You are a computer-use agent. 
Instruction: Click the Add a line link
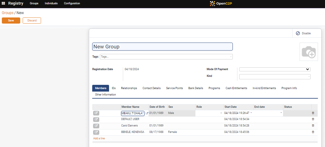(99, 138)
